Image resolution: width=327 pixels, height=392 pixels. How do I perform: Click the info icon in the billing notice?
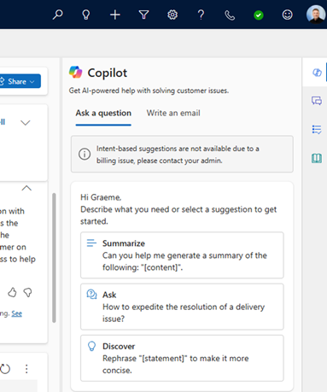pyautogui.click(x=85, y=154)
